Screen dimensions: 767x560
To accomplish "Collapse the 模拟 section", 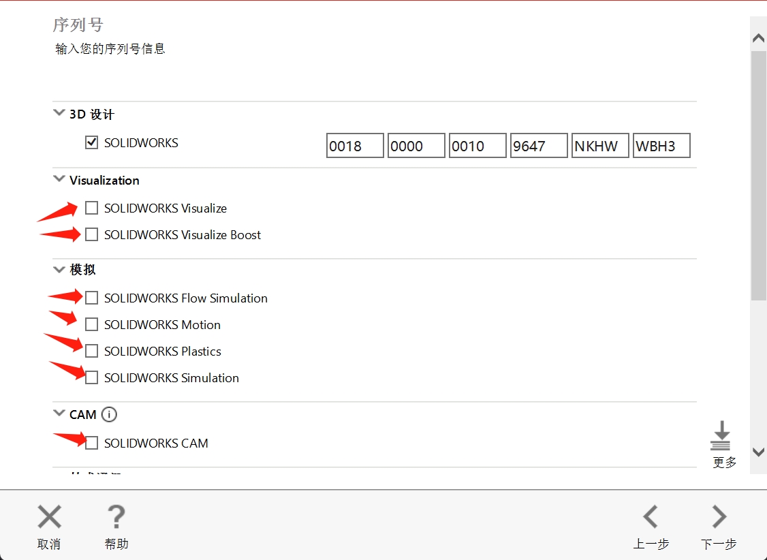I will click(x=59, y=270).
